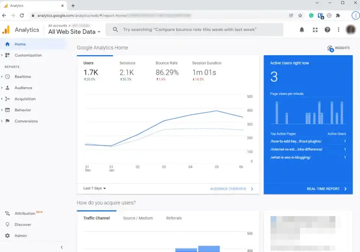360x252 pixels.
Task: Click the blurred card thumbnail
Action: click(303, 233)
